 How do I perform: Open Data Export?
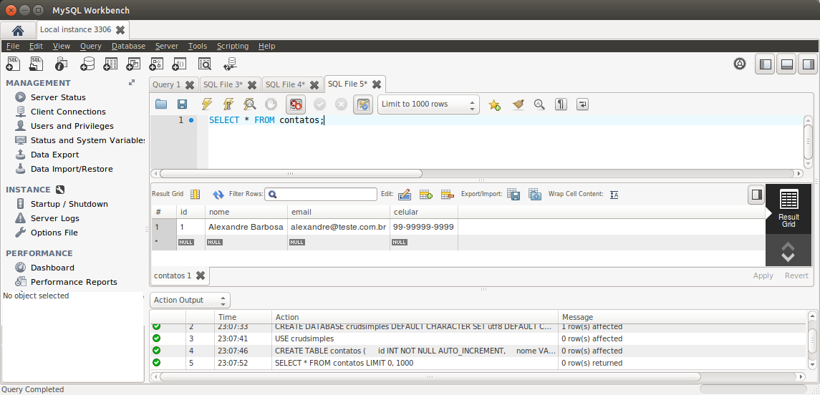(54, 155)
